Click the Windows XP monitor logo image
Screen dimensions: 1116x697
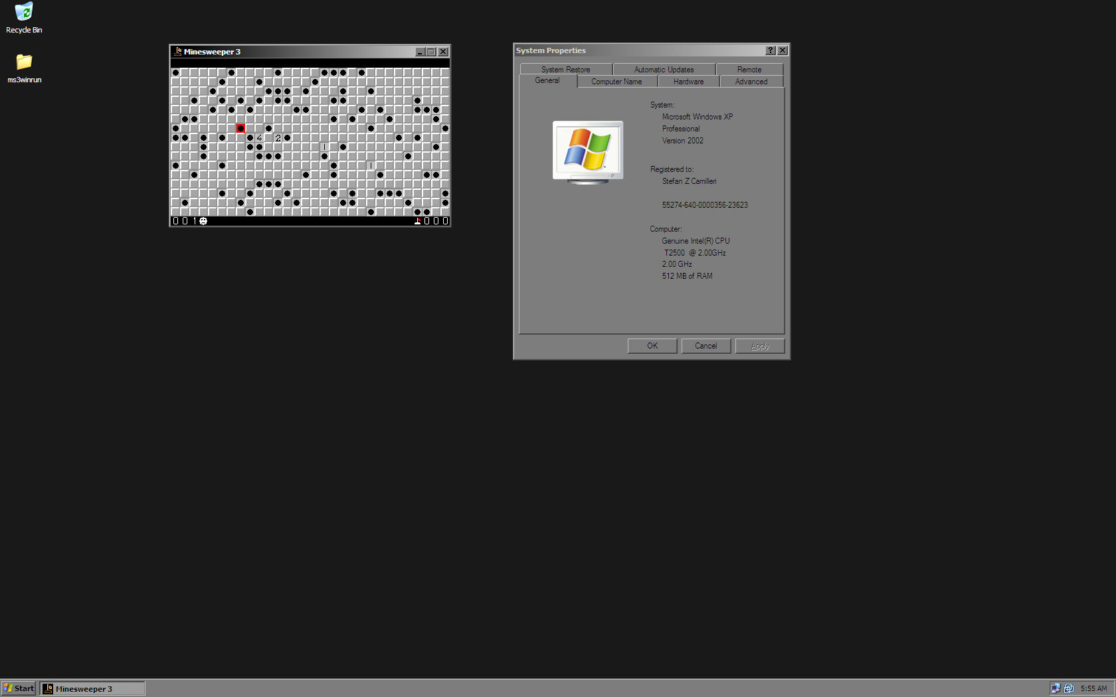[x=588, y=152]
